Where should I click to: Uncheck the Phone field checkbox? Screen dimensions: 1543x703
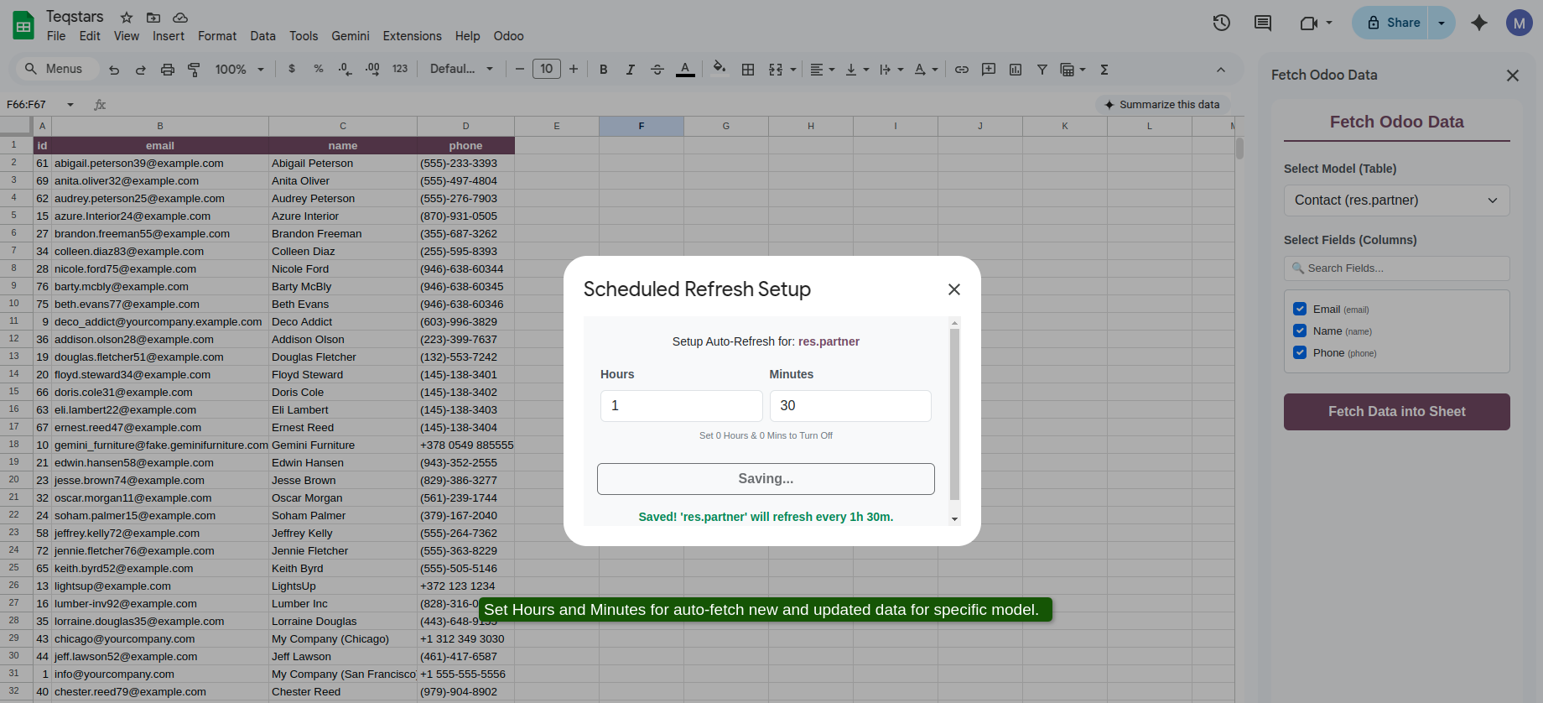point(1300,352)
